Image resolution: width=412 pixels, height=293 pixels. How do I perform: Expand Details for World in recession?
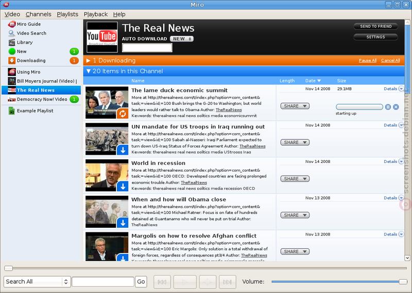393,161
